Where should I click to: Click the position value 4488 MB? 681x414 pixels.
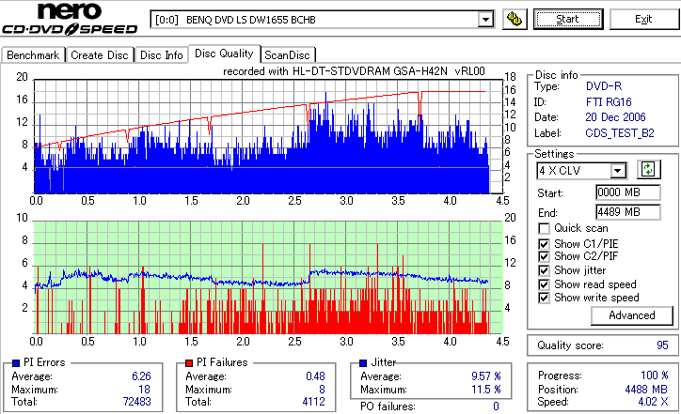(x=646, y=390)
